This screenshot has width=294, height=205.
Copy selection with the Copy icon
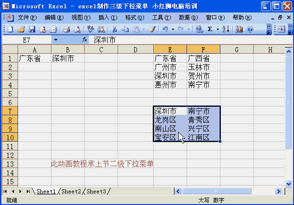125,29
